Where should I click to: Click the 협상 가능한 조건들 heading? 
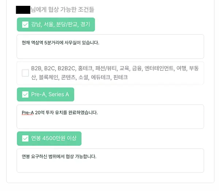point(71,9)
